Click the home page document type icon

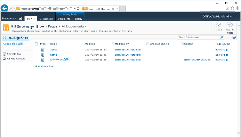[42, 55]
